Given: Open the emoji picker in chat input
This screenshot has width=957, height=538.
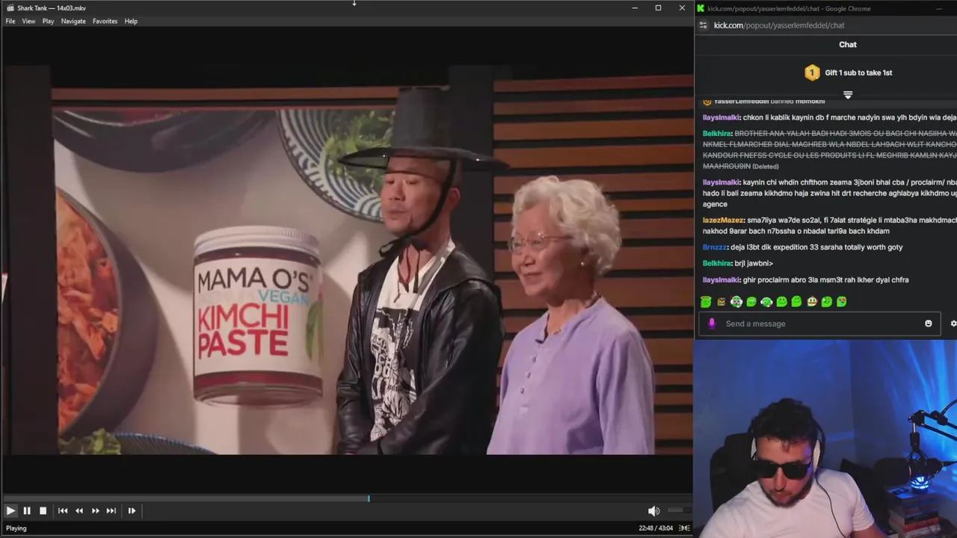Looking at the screenshot, I should click(929, 324).
